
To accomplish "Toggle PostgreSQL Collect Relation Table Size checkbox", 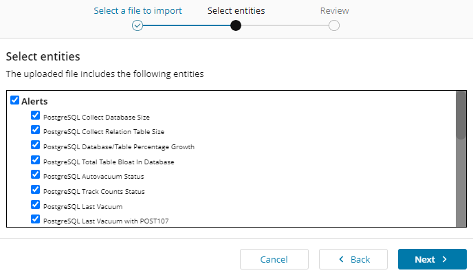I will [x=36, y=130].
